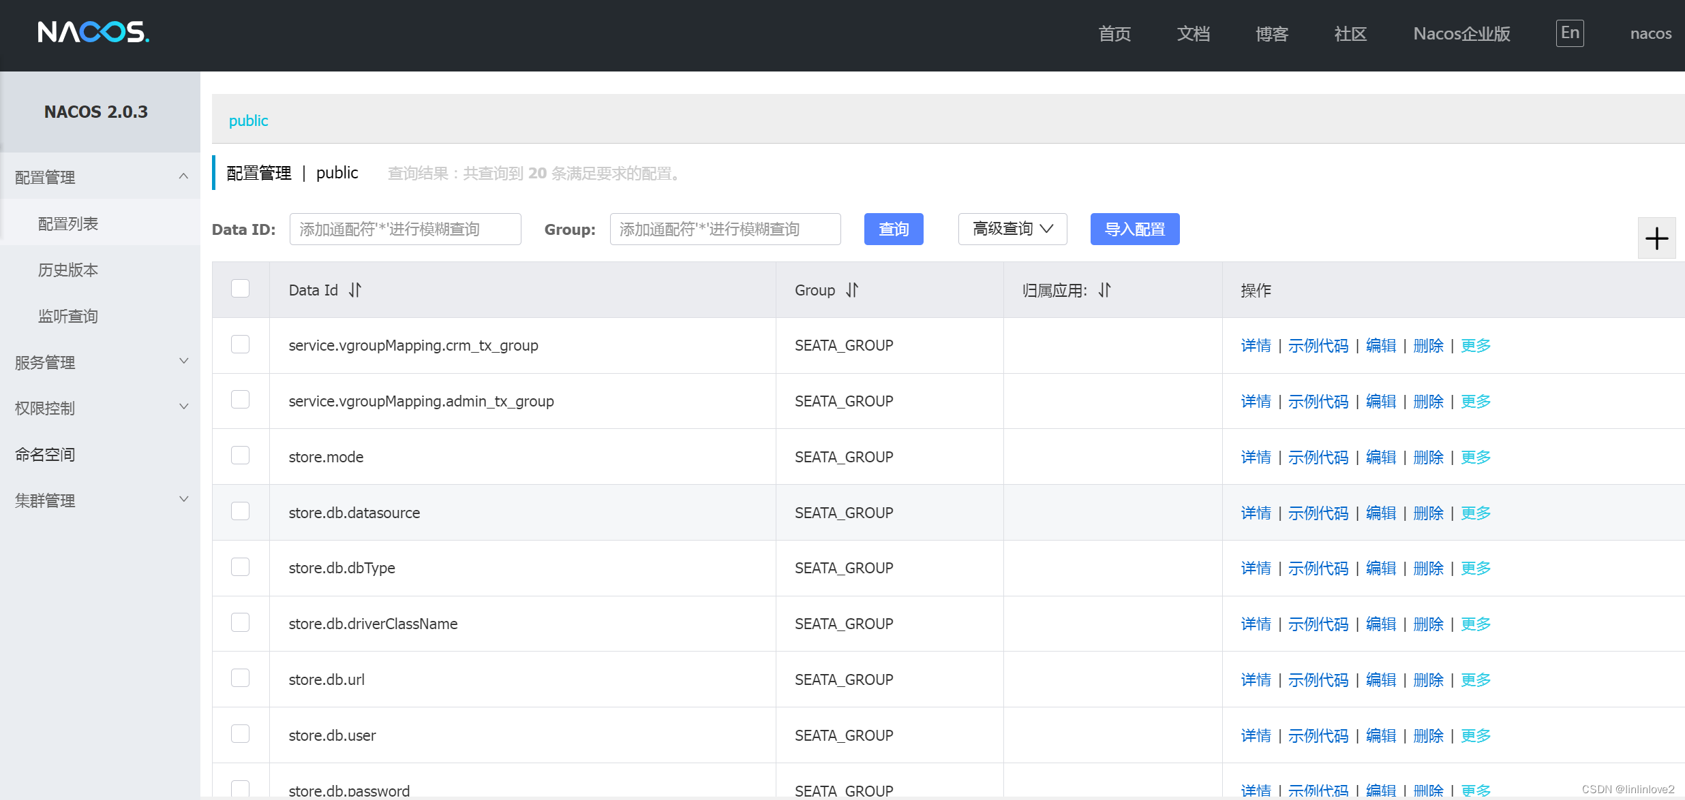Check the box for store.mode row

point(240,455)
